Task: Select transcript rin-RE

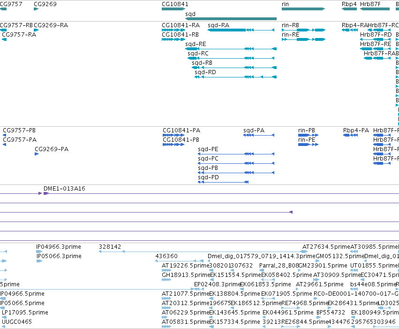Action: coord(303,39)
